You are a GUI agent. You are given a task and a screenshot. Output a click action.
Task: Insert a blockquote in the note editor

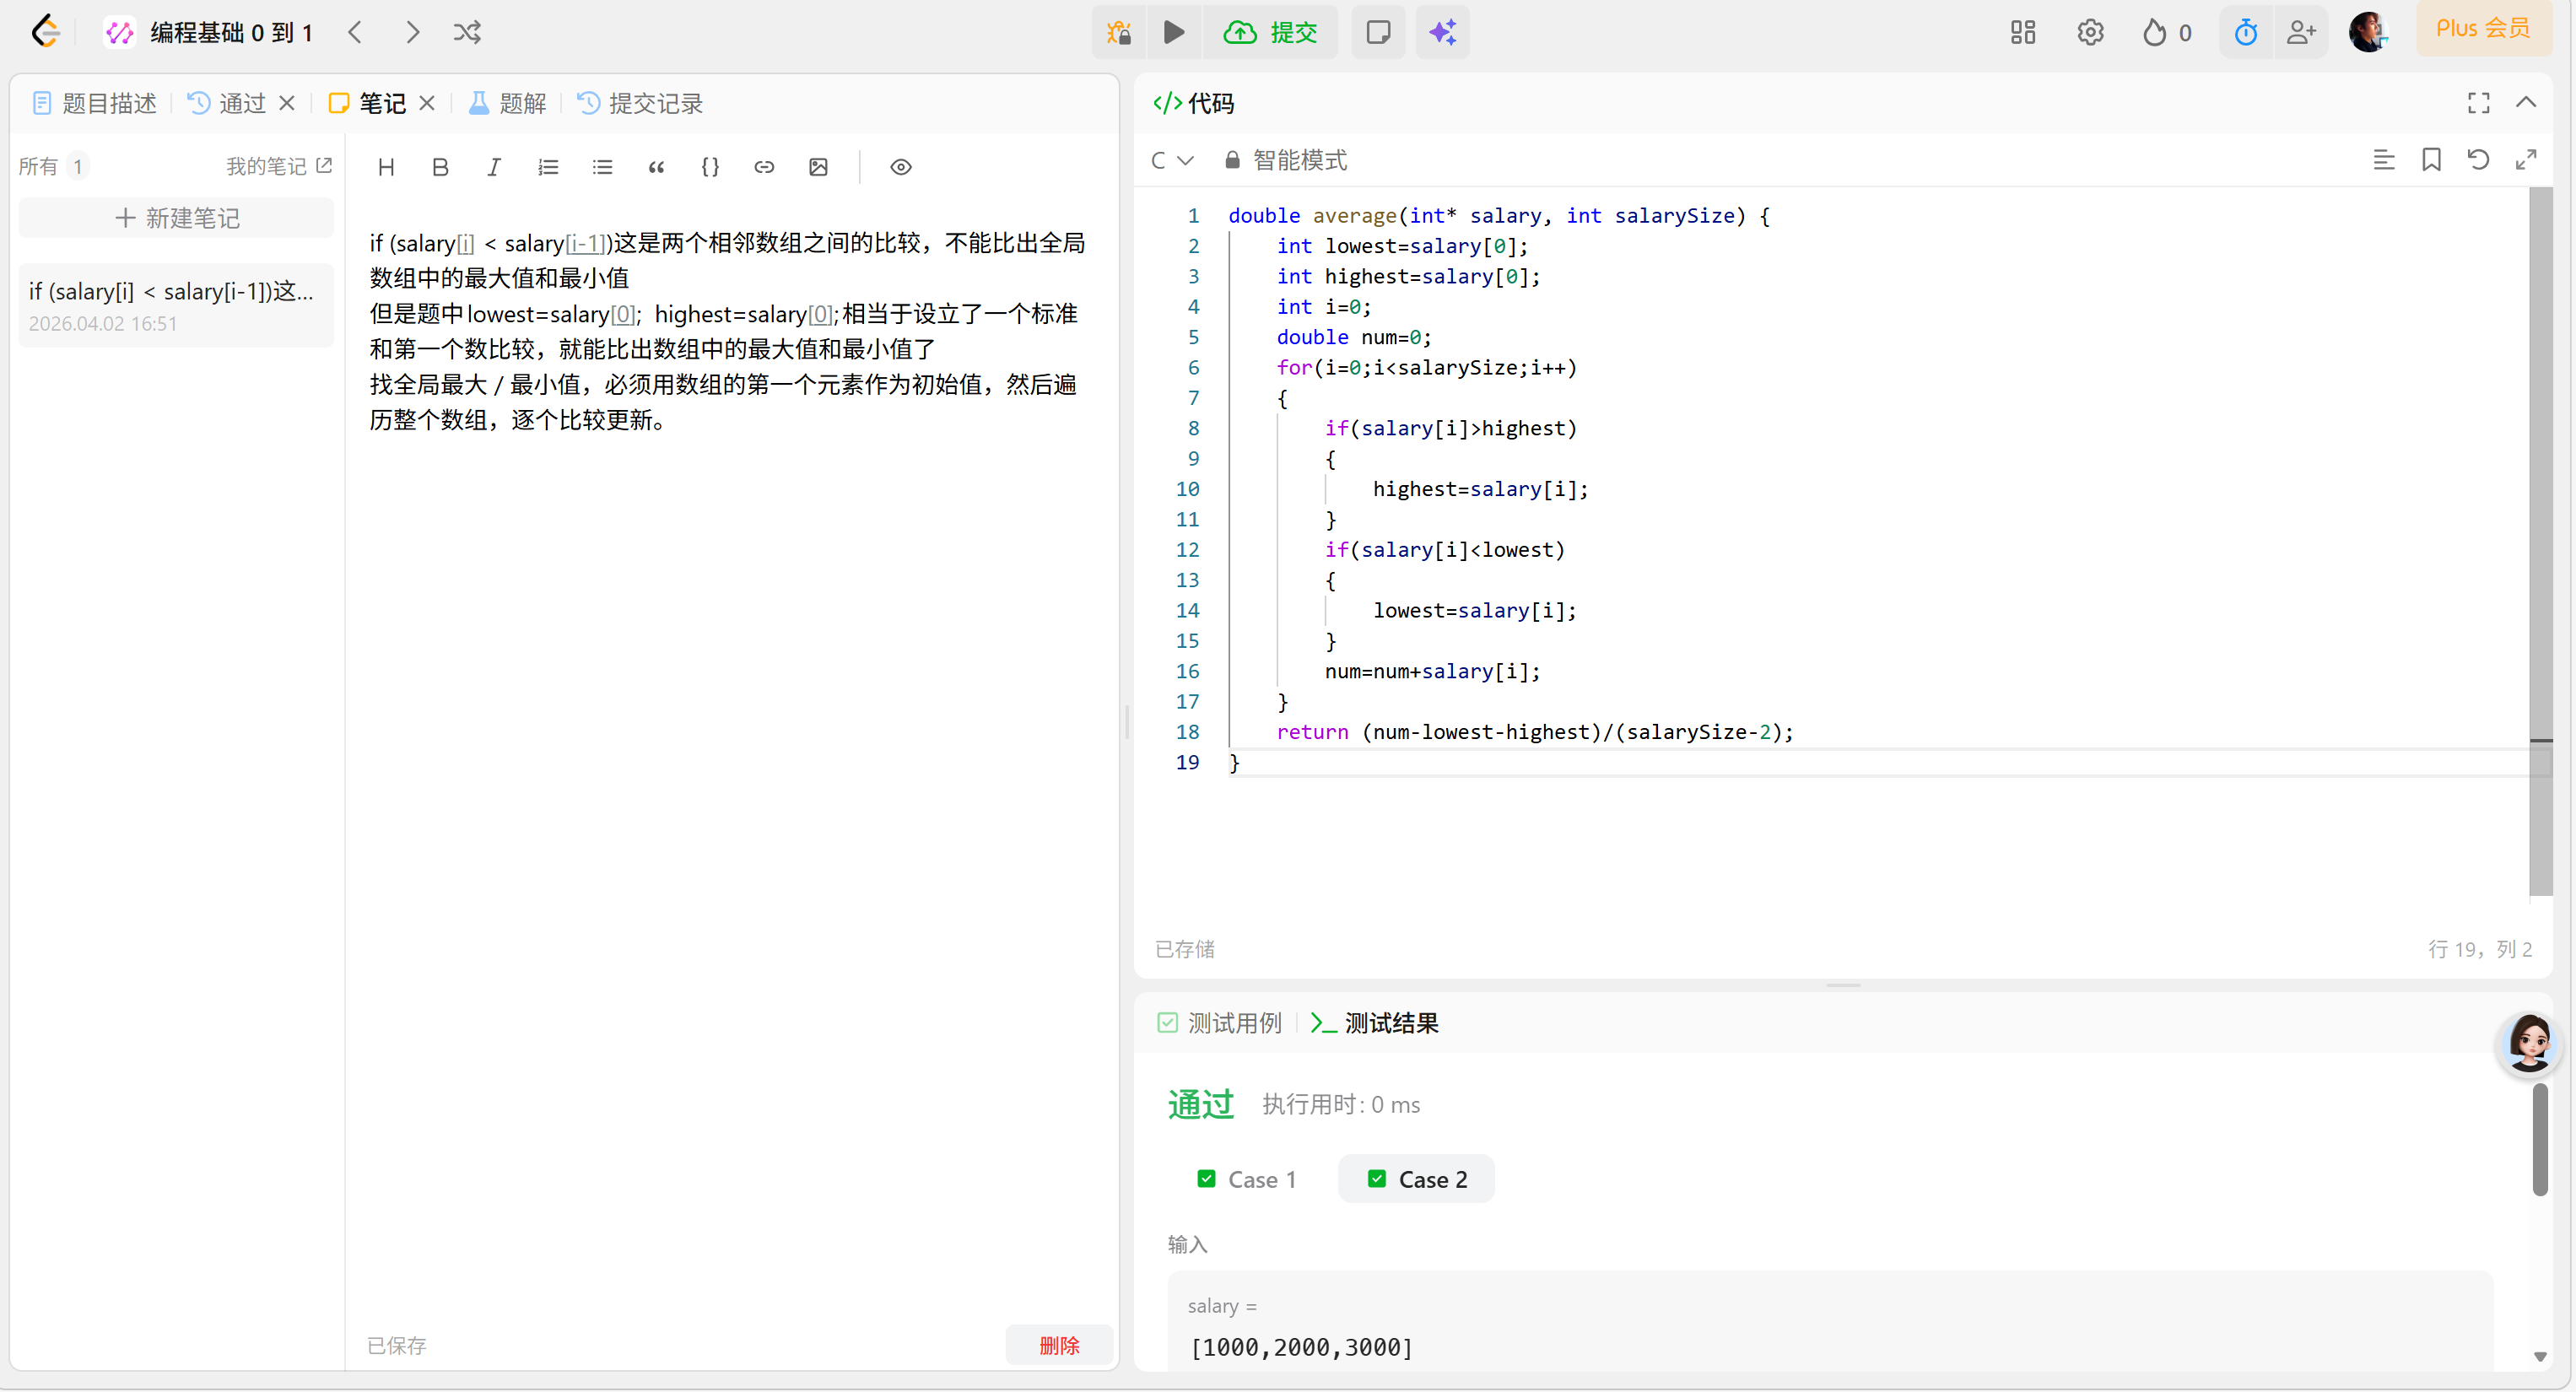(x=657, y=167)
